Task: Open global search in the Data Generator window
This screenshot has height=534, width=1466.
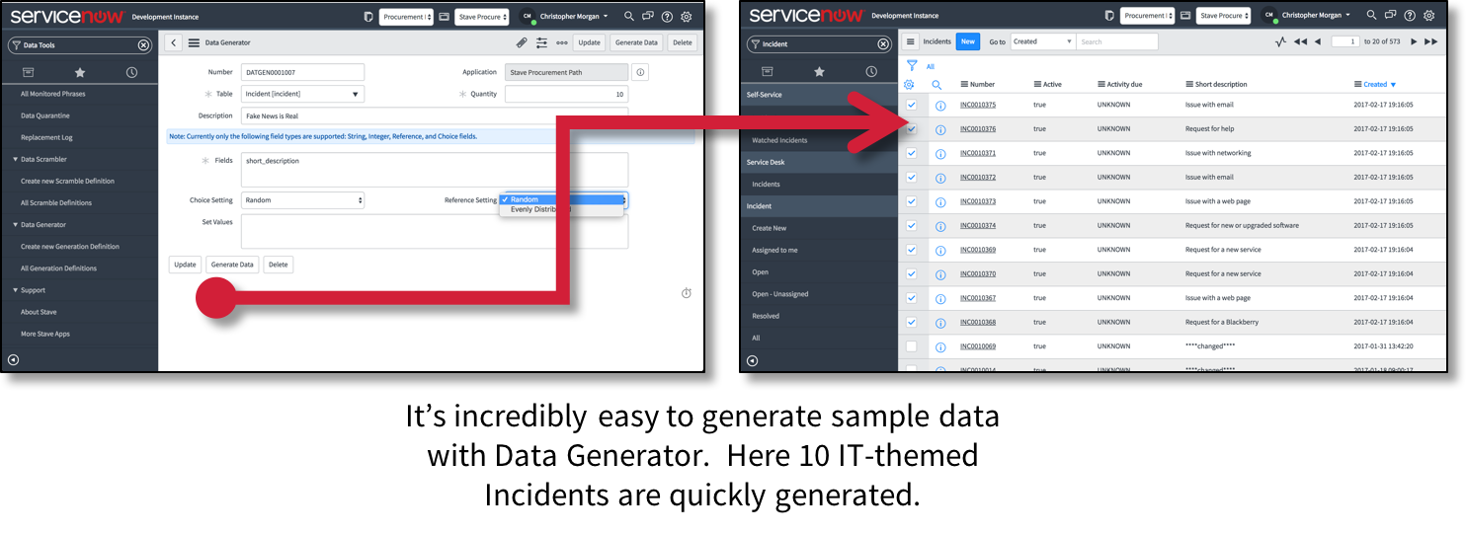Action: coord(628,16)
